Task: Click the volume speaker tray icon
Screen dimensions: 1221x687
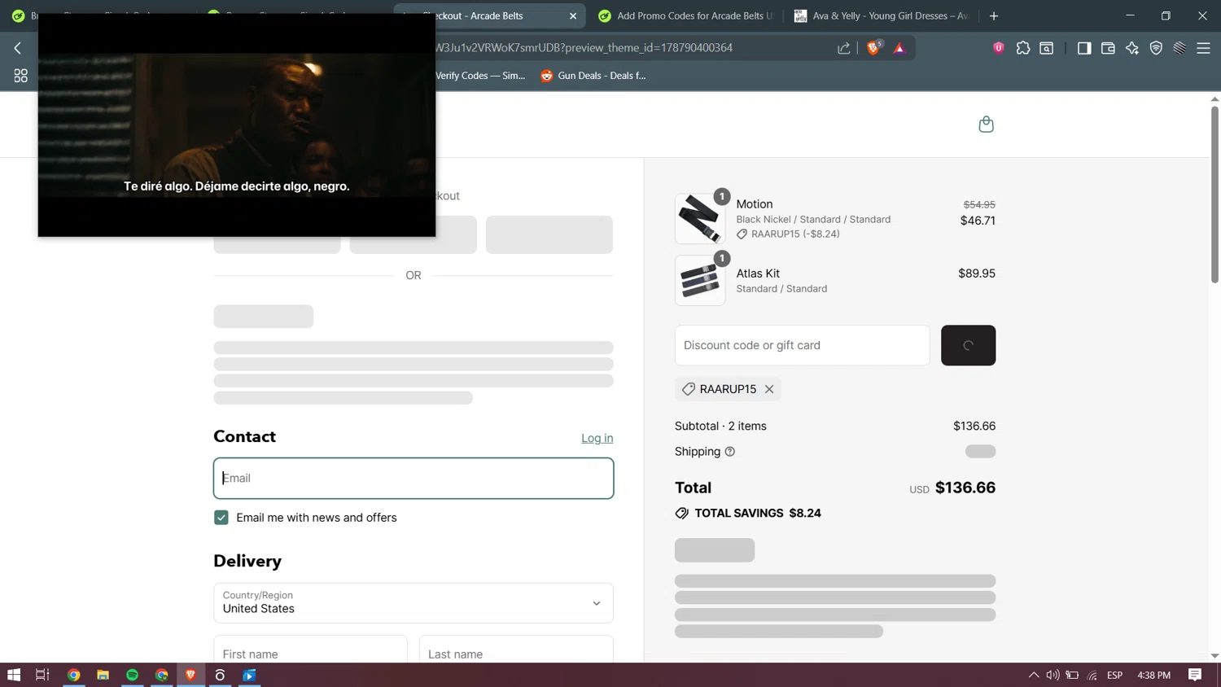Action: (x=1053, y=675)
